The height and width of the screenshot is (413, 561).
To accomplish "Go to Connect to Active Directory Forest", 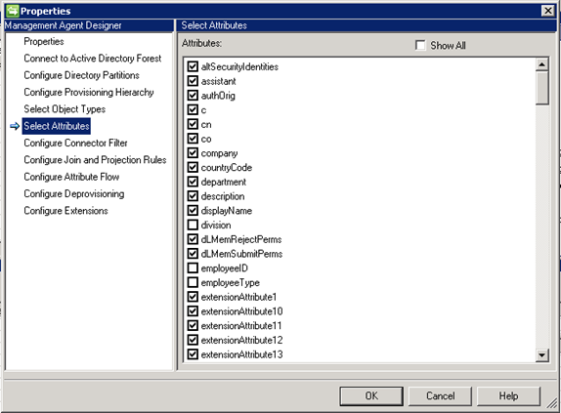I will tap(92, 59).
